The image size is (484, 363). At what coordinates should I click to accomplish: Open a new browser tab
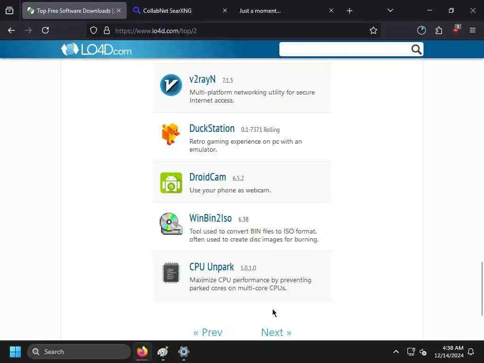[349, 11]
